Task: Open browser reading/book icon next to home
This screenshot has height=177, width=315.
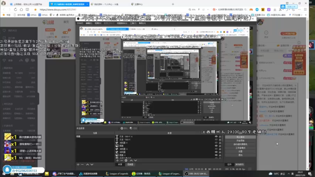Action: 27,9
